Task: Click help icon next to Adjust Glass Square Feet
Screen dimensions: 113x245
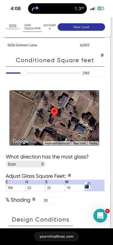Action: tap(70, 175)
